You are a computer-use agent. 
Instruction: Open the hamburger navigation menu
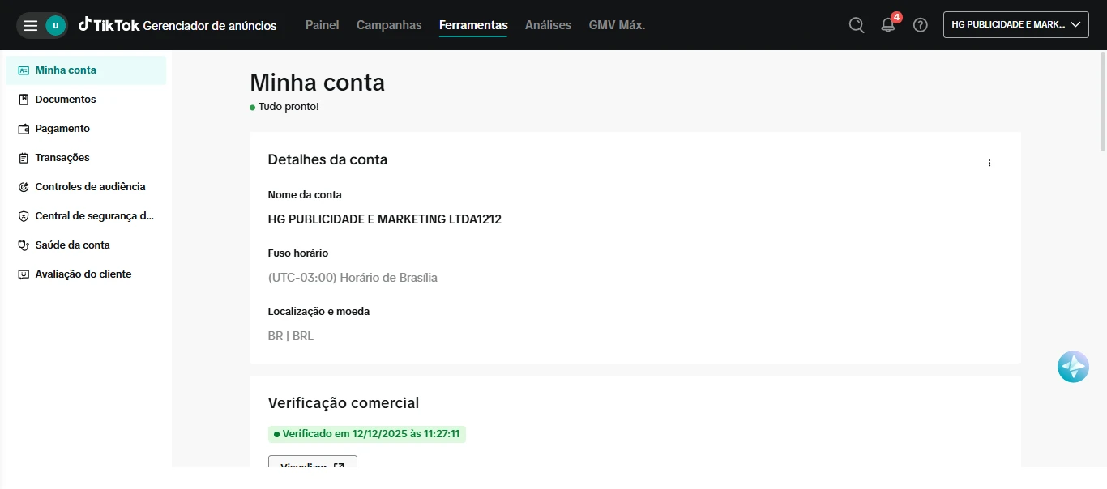31,26
